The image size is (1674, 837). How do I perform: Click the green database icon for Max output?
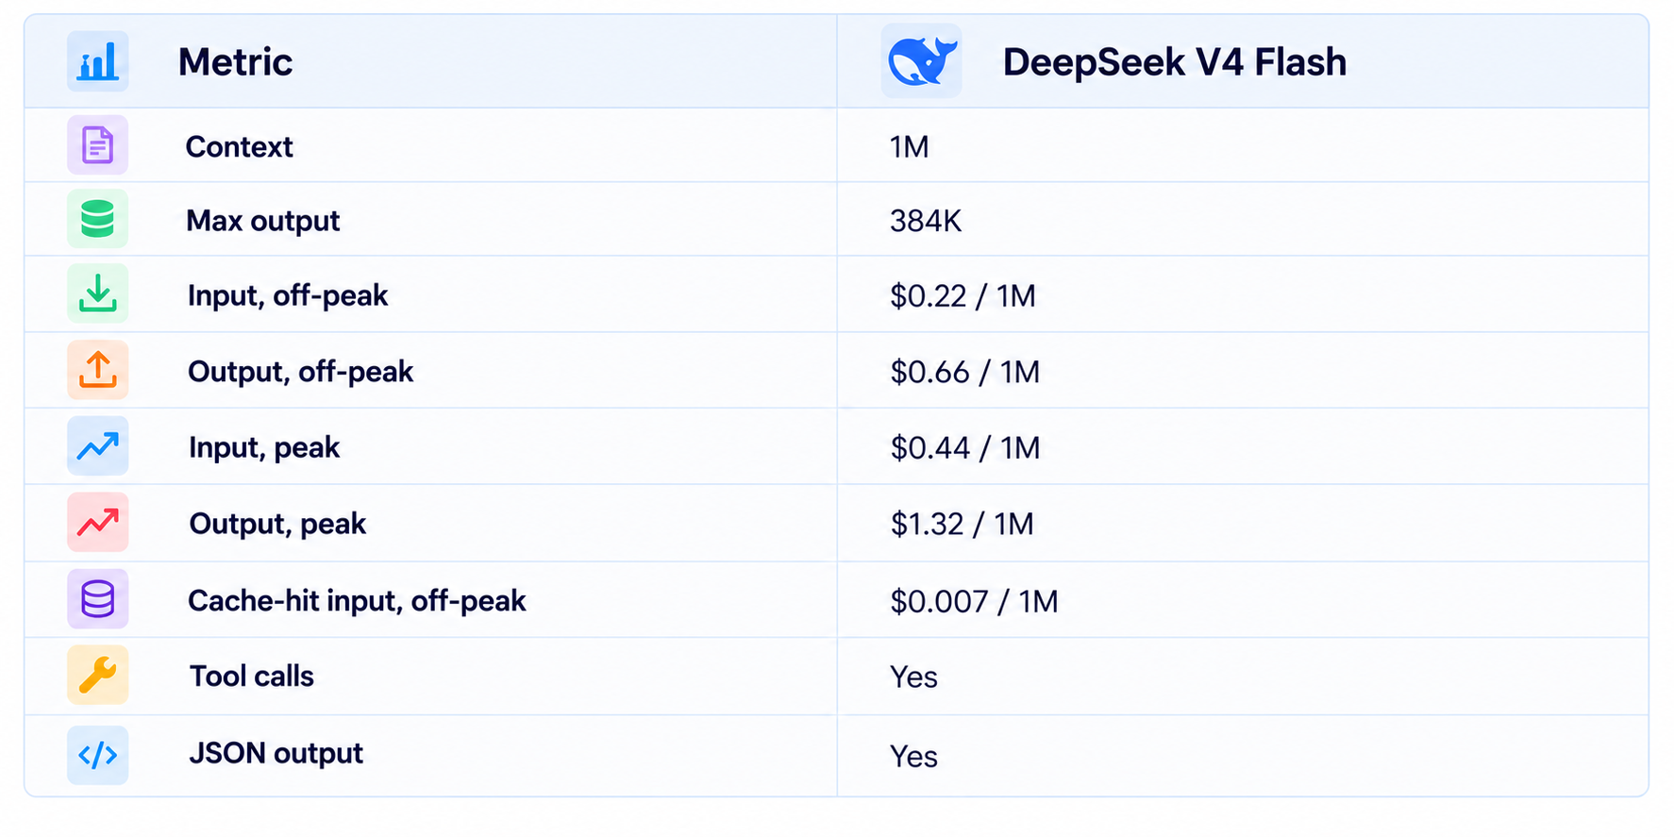(97, 219)
